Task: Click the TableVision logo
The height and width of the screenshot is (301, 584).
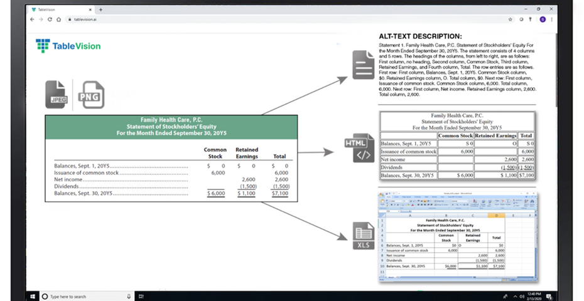Action: [68, 46]
